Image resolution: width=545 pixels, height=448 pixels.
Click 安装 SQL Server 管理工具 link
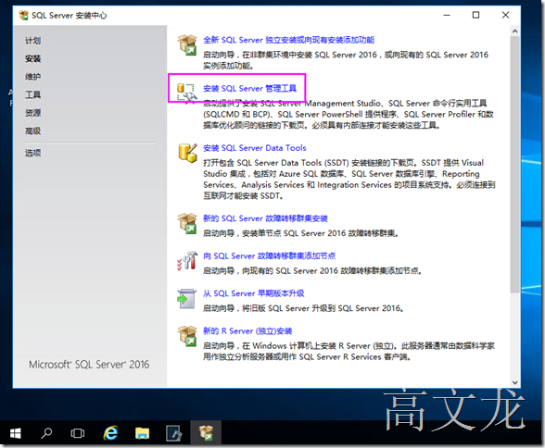[x=250, y=89]
